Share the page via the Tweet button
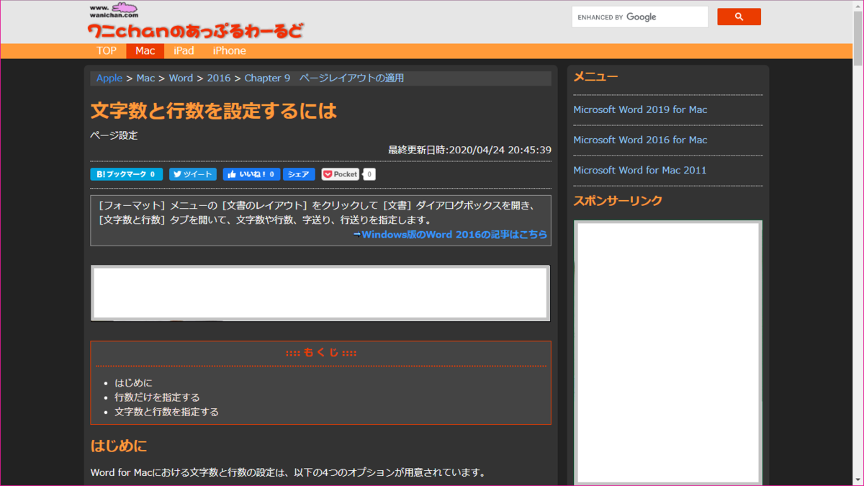Screen dimensions: 864x486 (192, 174)
